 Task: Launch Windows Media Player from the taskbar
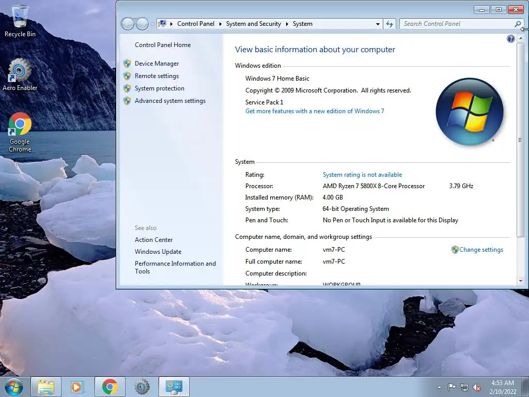click(77, 387)
